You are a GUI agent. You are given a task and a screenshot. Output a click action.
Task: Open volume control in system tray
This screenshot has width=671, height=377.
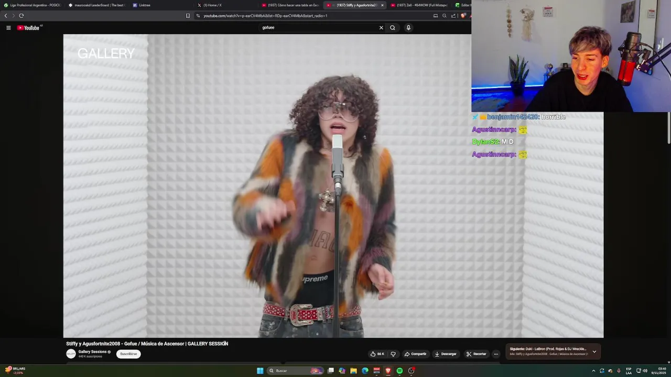tap(645, 371)
